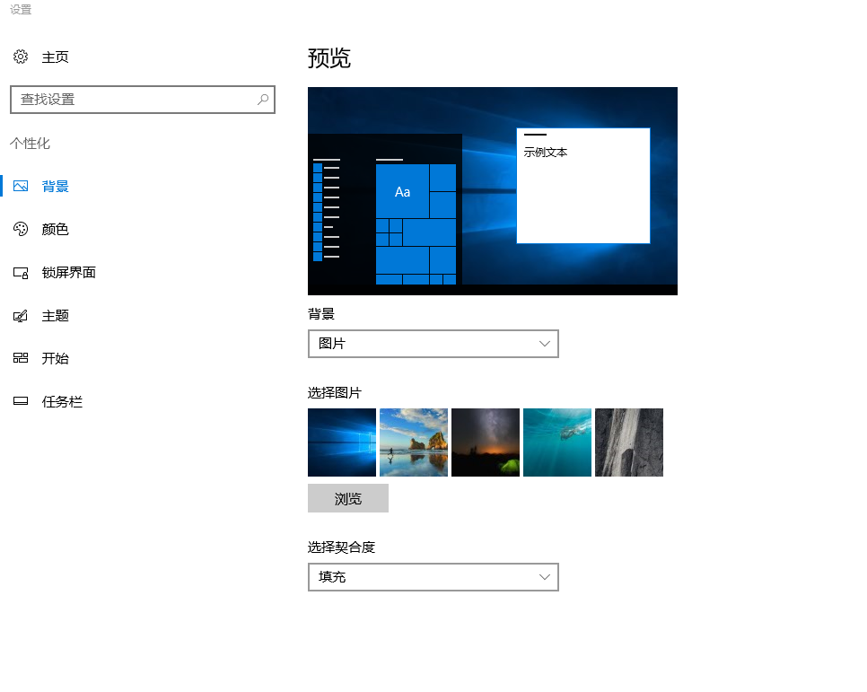Screen dimensions: 867x692
Task: Click the 浏览 browse button
Action: [348, 498]
